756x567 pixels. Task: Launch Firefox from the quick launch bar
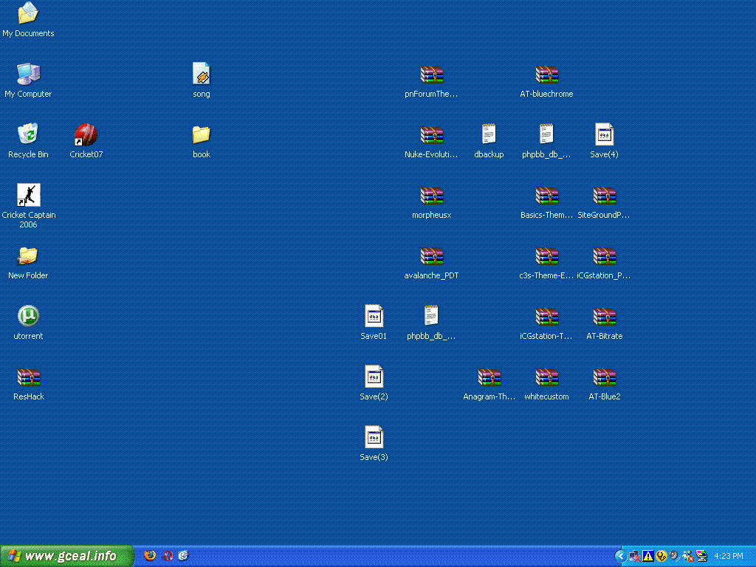[x=150, y=555]
